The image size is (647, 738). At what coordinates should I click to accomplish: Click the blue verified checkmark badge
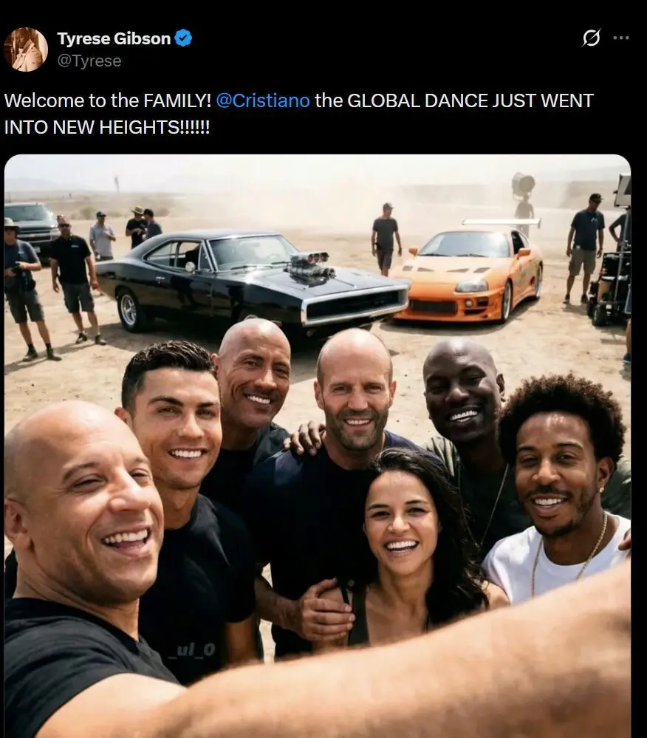click(183, 38)
